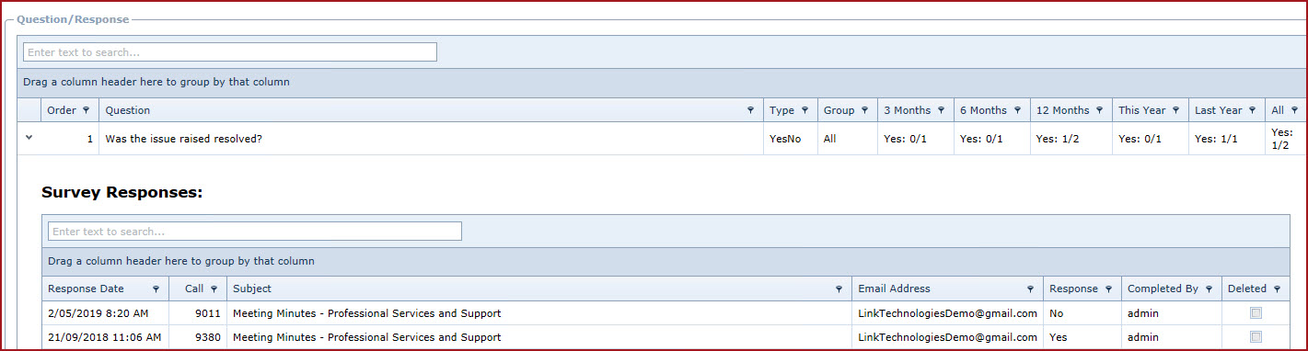The height and width of the screenshot is (351, 1308).
Task: Open filter for Last Year column
Action: tap(1252, 110)
